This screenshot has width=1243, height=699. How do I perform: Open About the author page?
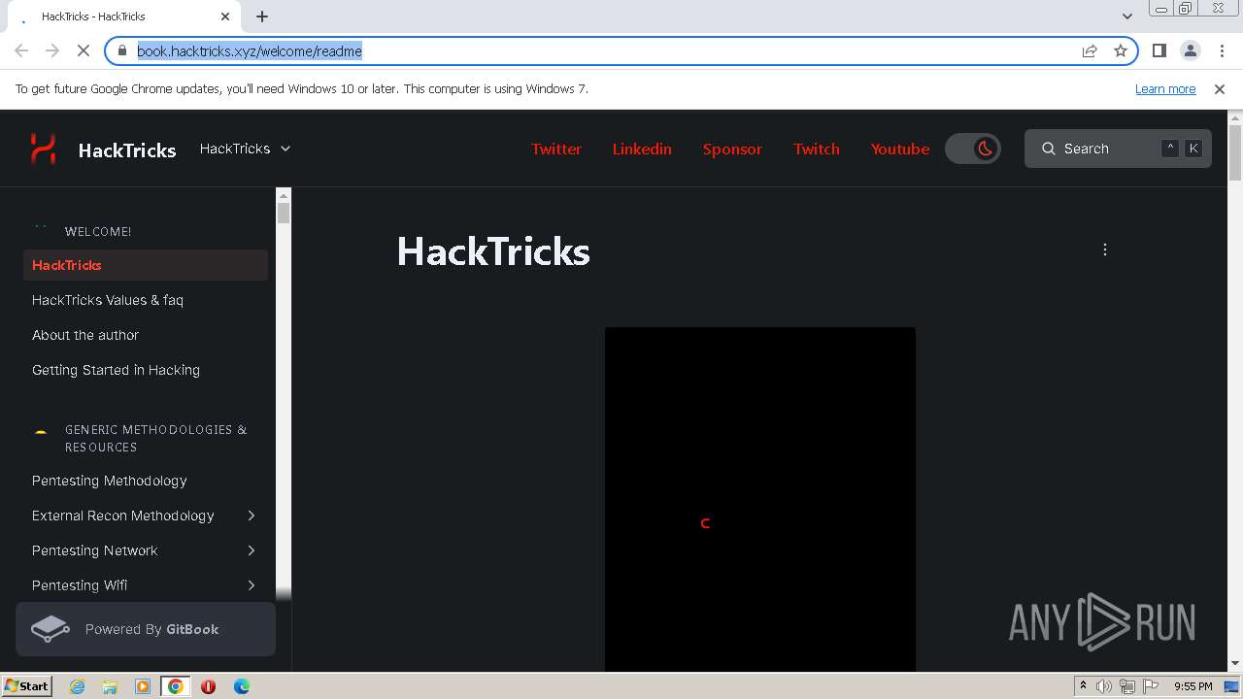pos(146,335)
